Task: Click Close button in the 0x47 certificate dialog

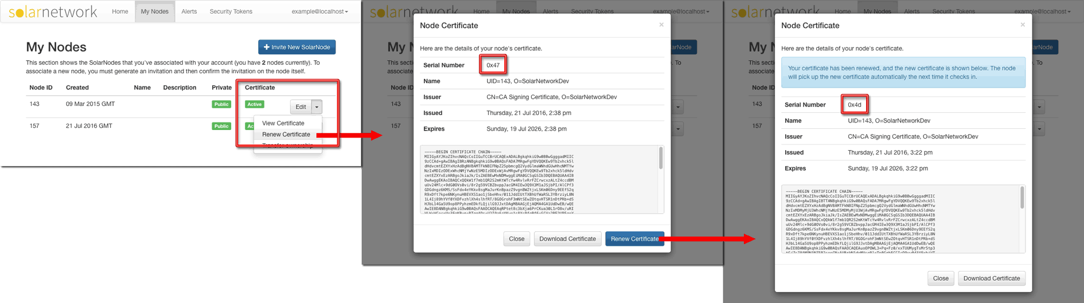Action: click(x=516, y=239)
